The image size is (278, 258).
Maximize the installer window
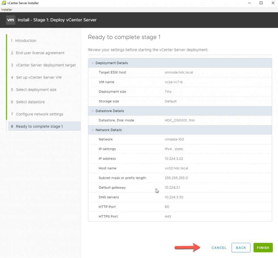(261, 3)
